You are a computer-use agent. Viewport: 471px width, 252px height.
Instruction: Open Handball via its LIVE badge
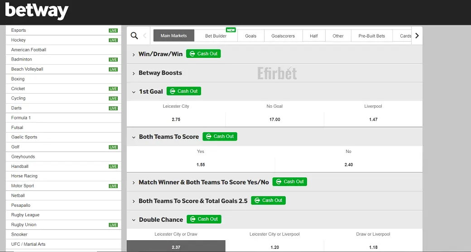[113, 166]
